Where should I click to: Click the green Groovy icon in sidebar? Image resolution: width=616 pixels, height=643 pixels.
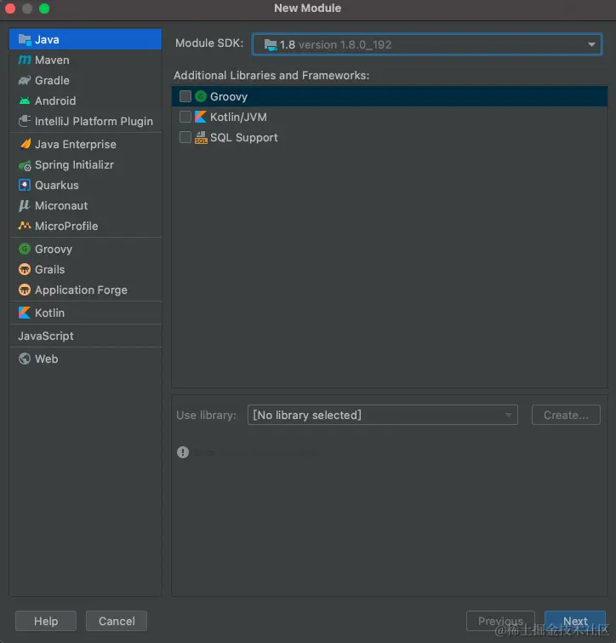pos(25,249)
